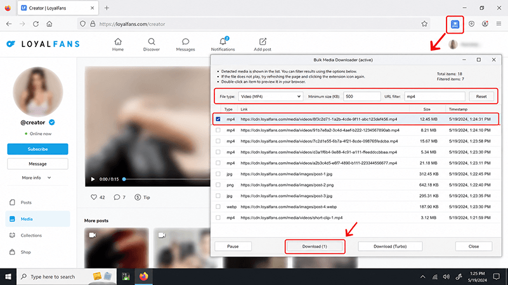Viewport: 508px width, 285px height.
Task: Open Notifications bell
Action: pos(223,44)
